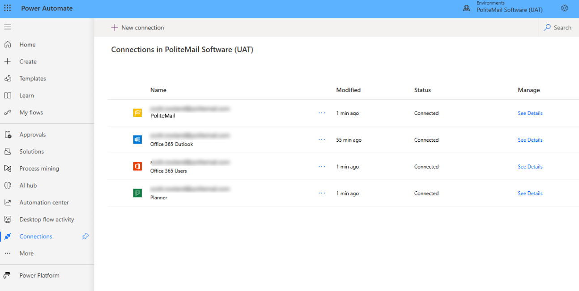Viewport: 579px width, 291px height.
Task: Click the My flows icon
Action: 8,113
